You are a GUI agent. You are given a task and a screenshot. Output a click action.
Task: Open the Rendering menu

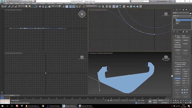[x=60, y=3]
